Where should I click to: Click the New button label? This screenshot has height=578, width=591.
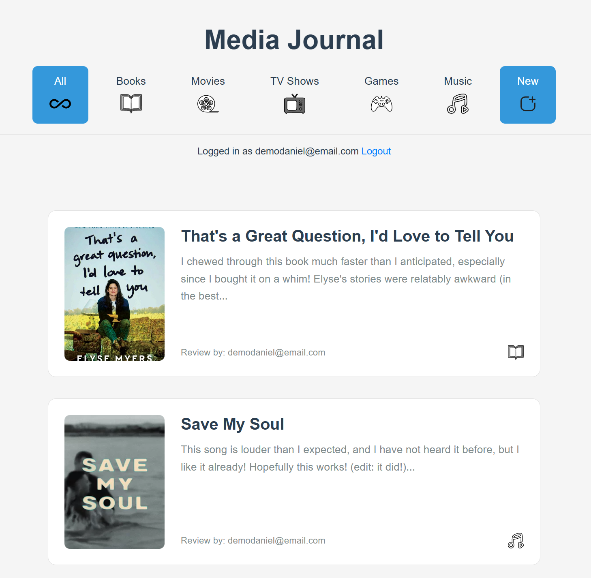[x=528, y=81]
